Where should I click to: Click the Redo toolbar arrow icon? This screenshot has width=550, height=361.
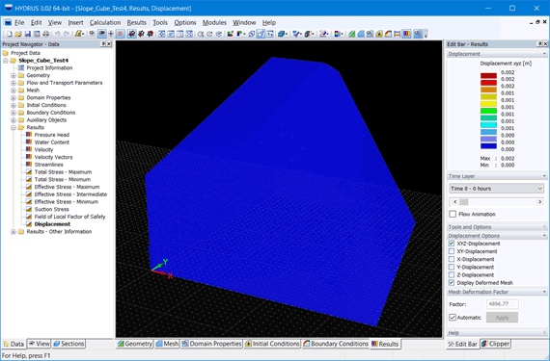[x=67, y=34]
